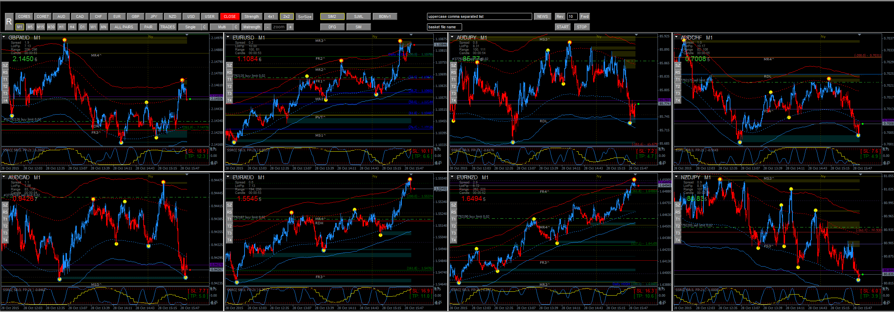The image size is (894, 312).
Task: Open the Strength panel
Action: 252,16
